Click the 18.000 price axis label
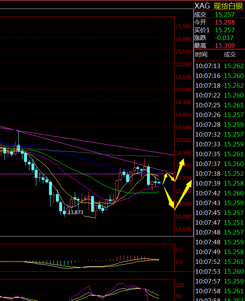245x301 pixels. tap(183, 115)
